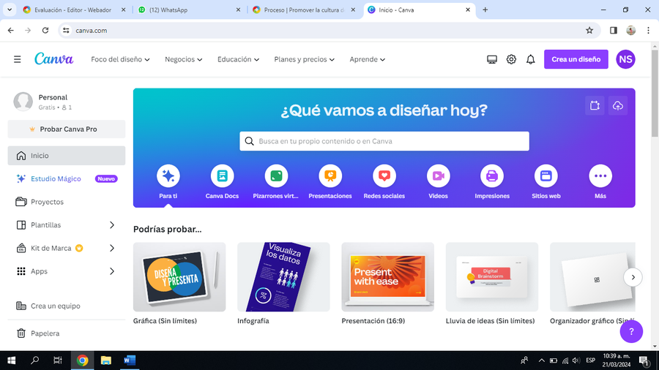Open the volume icon in system tray
The image size is (659, 370).
pyautogui.click(x=576, y=360)
